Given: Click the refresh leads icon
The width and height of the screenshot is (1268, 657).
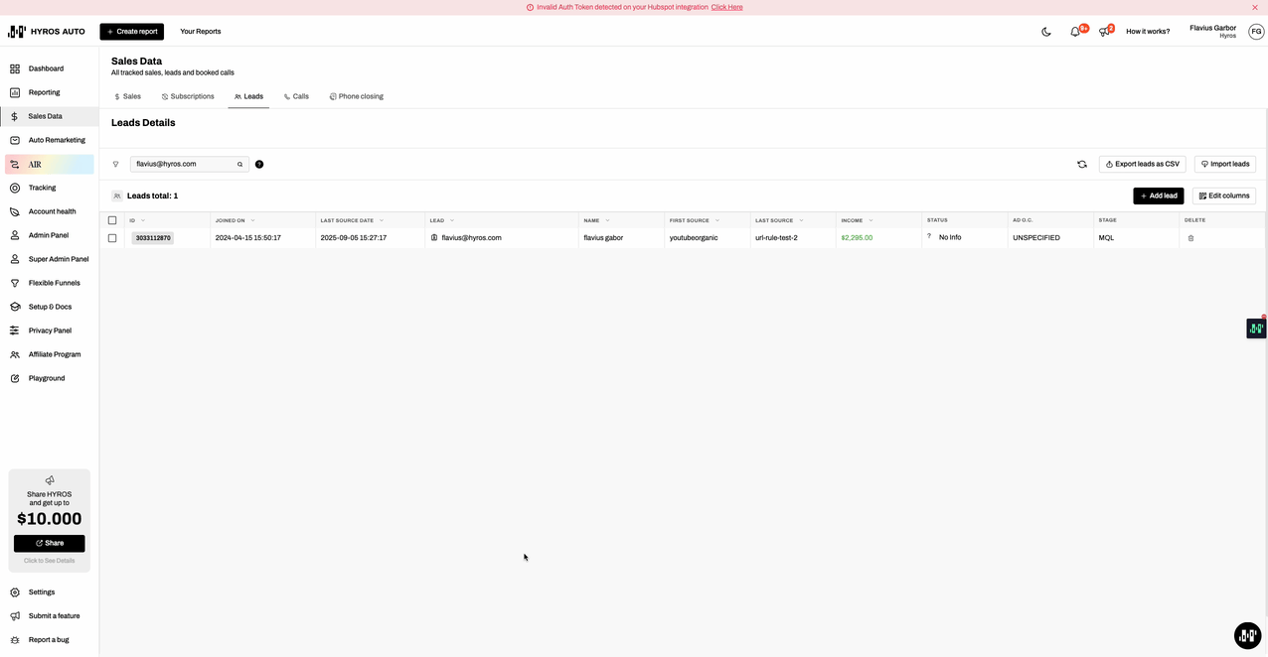Looking at the screenshot, I should tap(1082, 164).
